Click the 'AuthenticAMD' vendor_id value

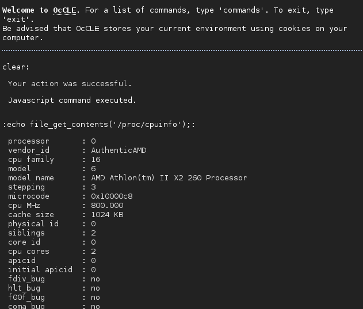(x=119, y=150)
